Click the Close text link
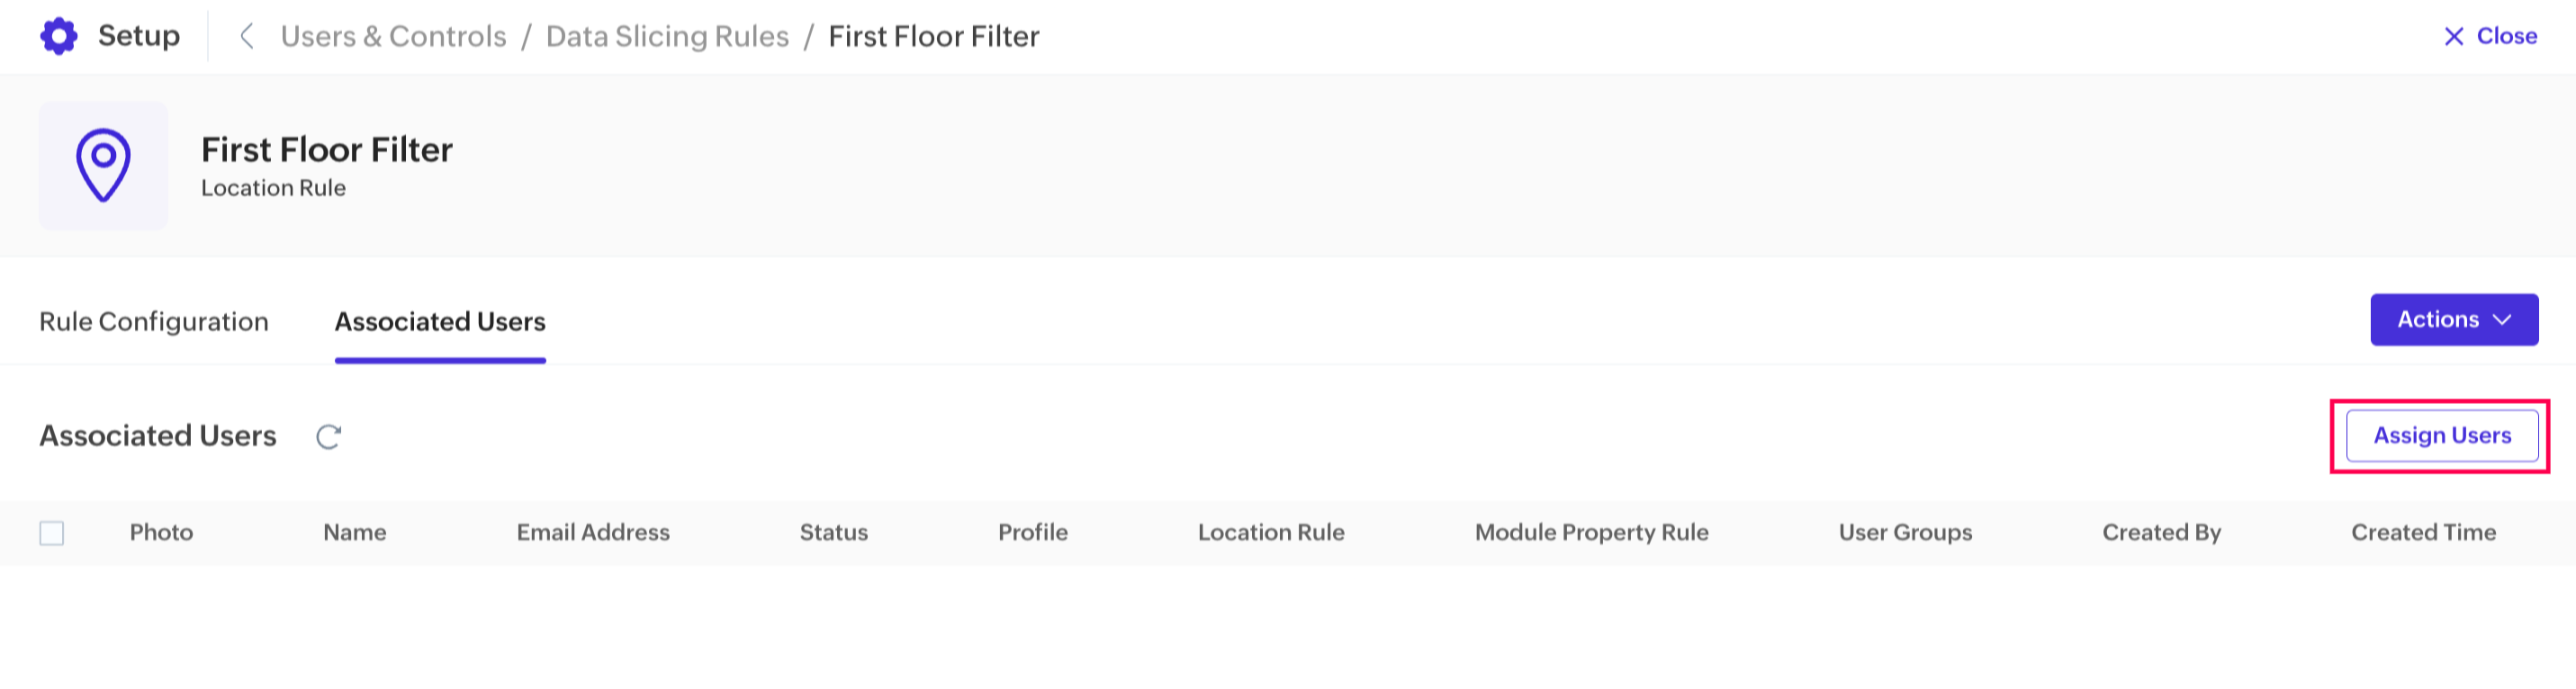This screenshot has height=689, width=2576. [x=2506, y=36]
